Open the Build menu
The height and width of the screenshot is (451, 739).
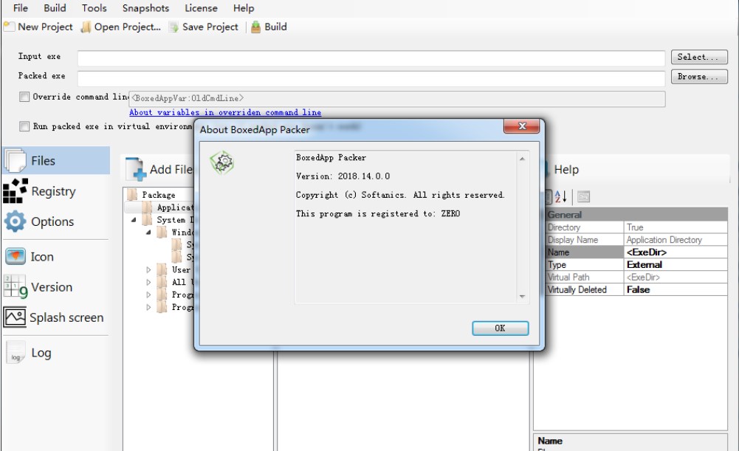pyautogui.click(x=55, y=8)
